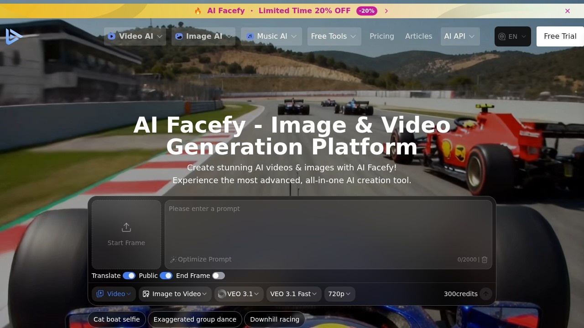The height and width of the screenshot is (328, 584).
Task: Toggle the Public switch
Action: (166, 276)
